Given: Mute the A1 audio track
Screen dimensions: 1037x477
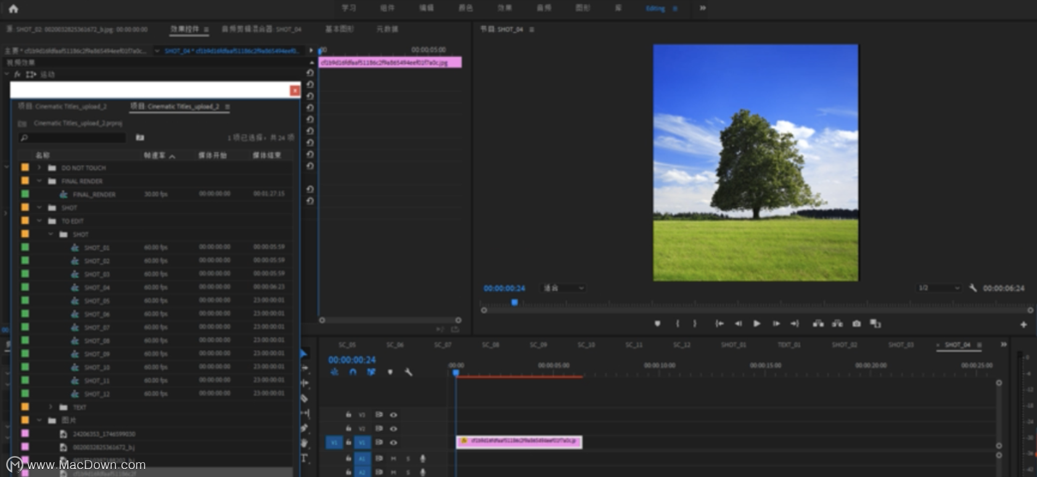Looking at the screenshot, I should click(x=393, y=459).
